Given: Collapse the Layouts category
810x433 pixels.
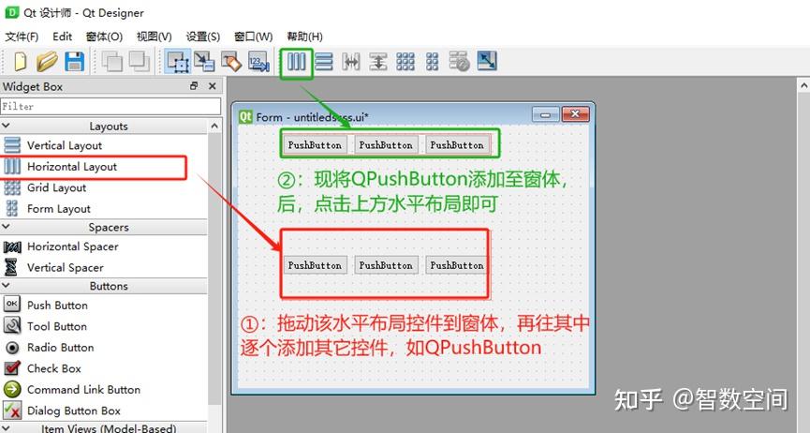Looking at the screenshot, I should click(x=7, y=126).
